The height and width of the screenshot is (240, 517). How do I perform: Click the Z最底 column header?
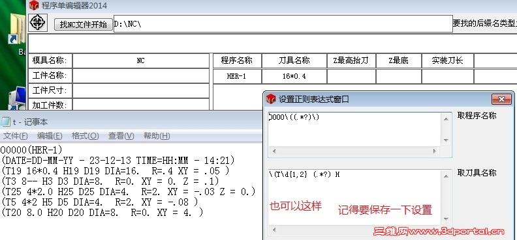[x=399, y=60]
